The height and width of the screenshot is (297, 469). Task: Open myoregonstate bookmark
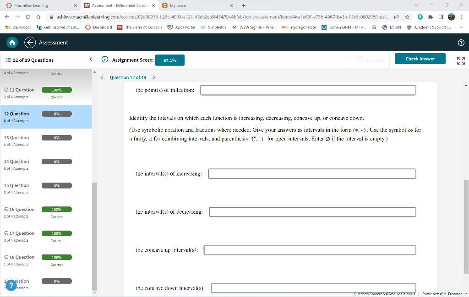click(299, 27)
